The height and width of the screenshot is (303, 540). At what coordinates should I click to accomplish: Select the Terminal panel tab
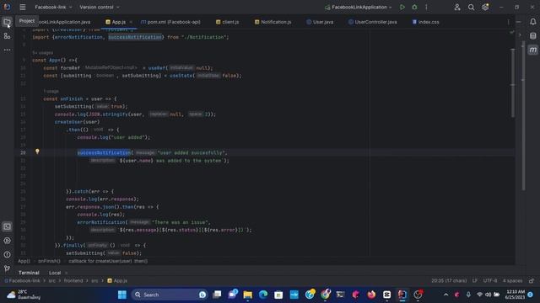[x=29, y=273]
